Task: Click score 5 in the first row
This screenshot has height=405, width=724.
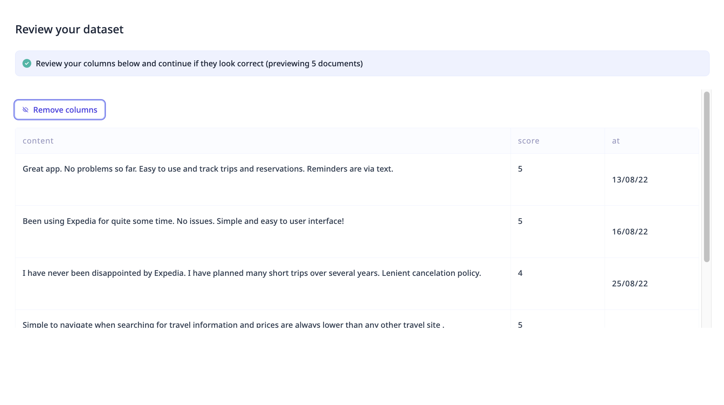Action: [x=520, y=169]
